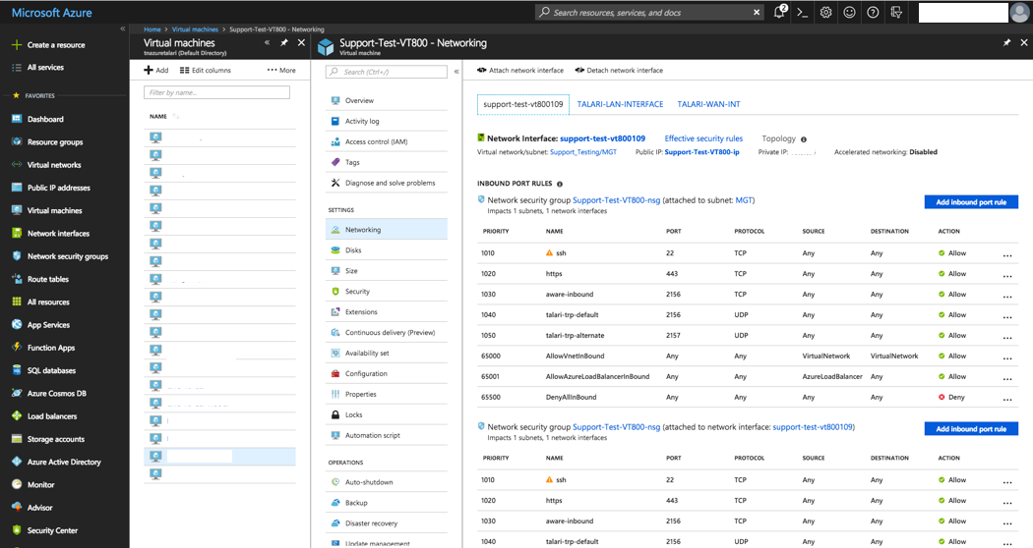
Task: Click the Filter by name input field
Action: tap(216, 92)
